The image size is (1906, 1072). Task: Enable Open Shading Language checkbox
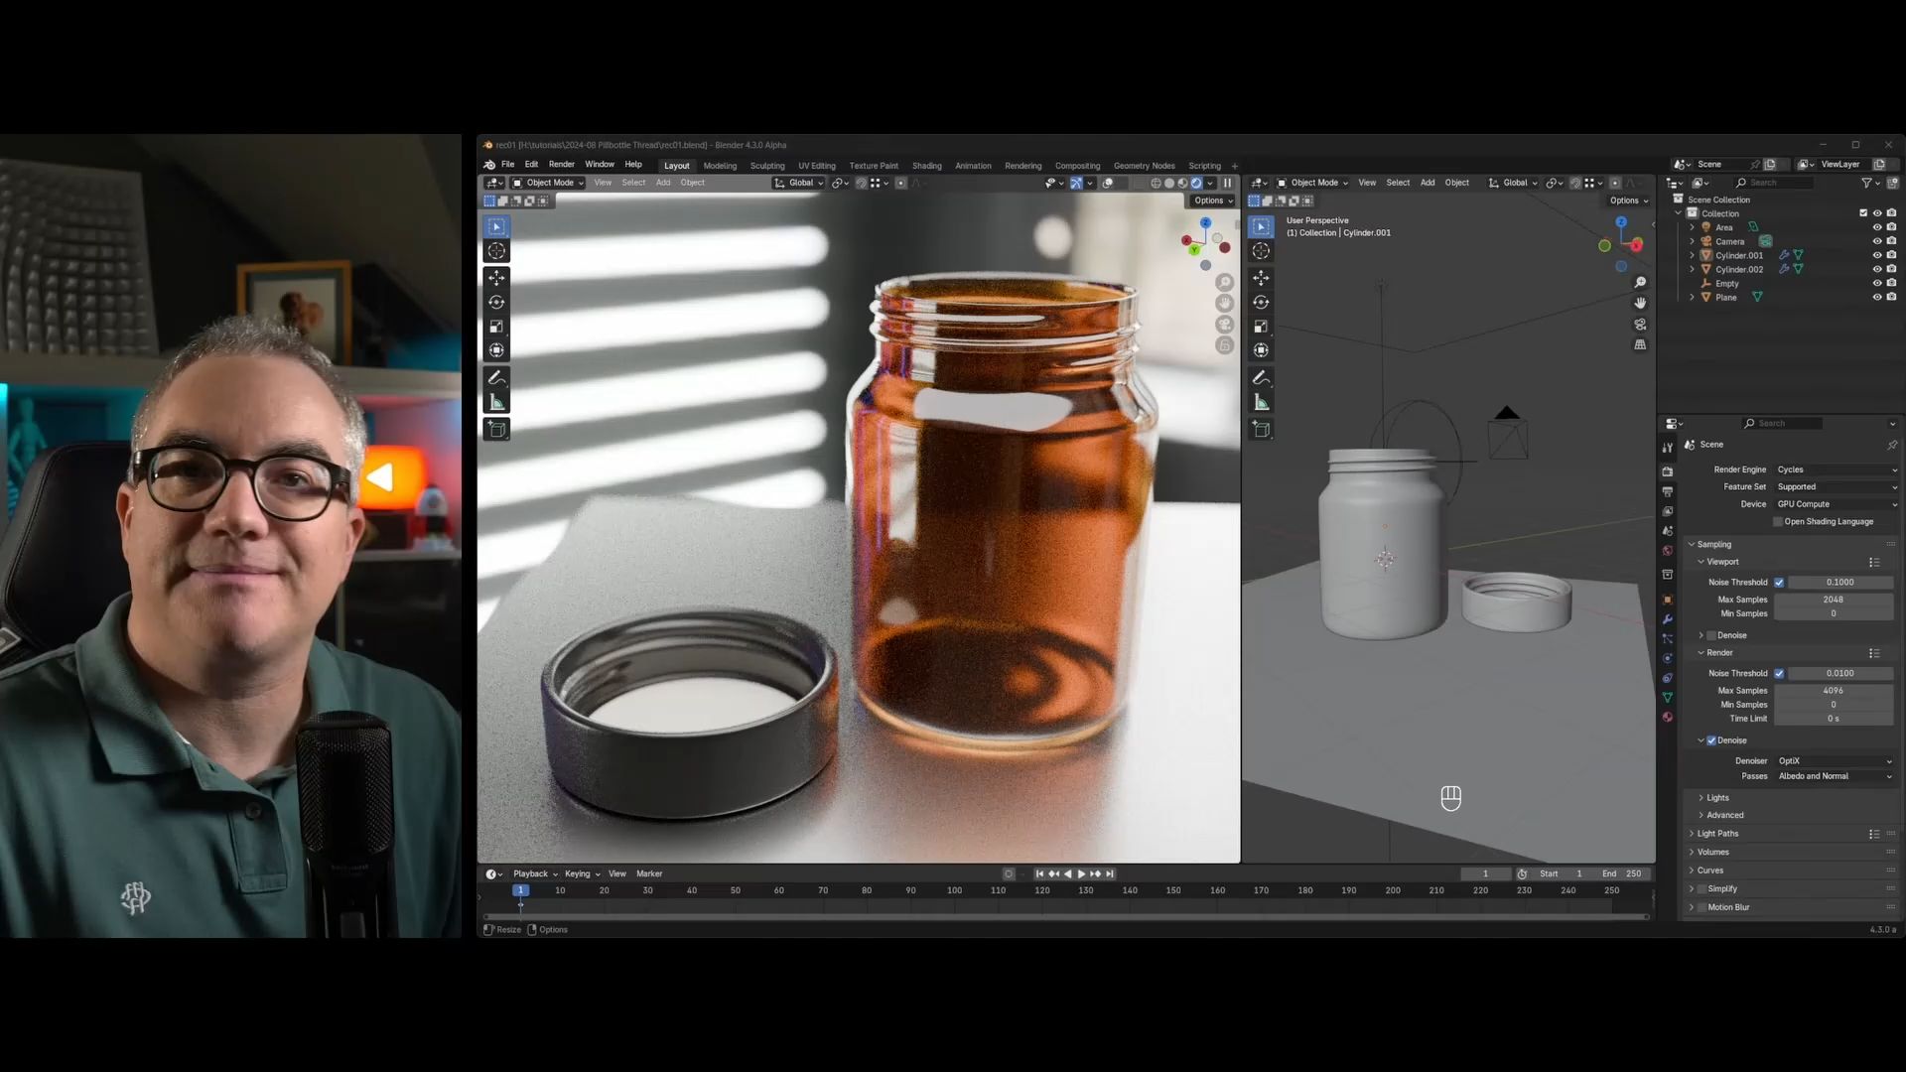coord(1777,521)
